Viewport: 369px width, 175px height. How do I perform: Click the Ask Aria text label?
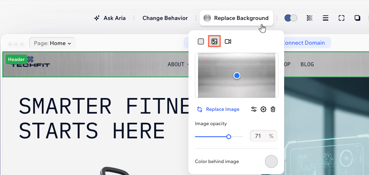115,18
